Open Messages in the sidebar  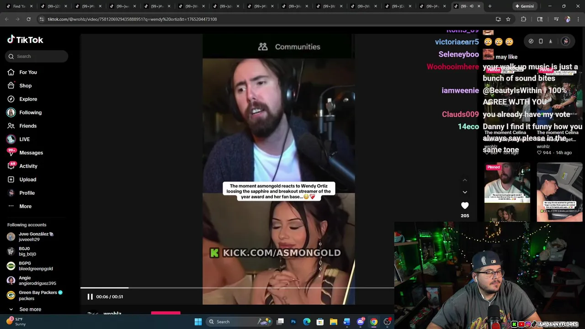pyautogui.click(x=31, y=153)
